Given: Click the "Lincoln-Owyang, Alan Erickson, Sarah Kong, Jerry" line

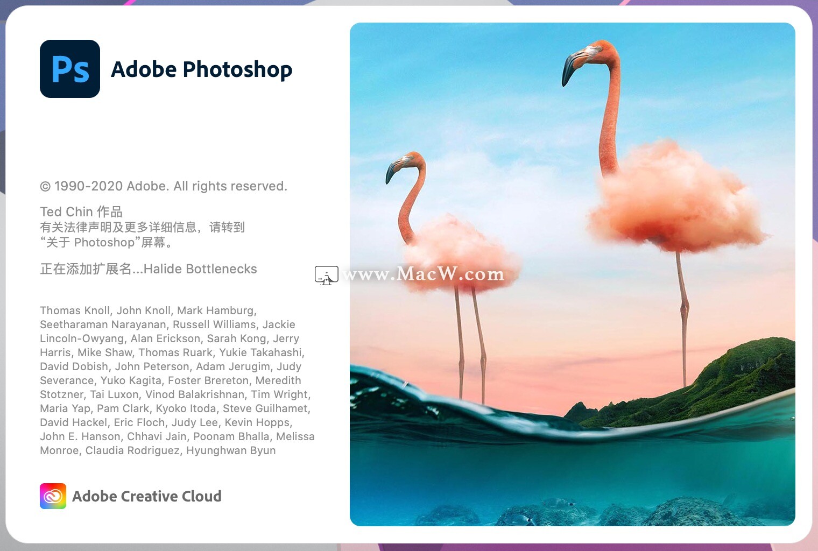Looking at the screenshot, I should click(x=170, y=338).
